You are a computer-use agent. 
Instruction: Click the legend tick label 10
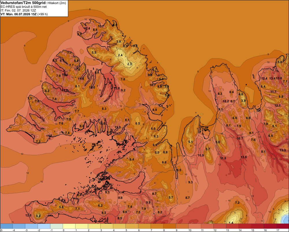190,230
